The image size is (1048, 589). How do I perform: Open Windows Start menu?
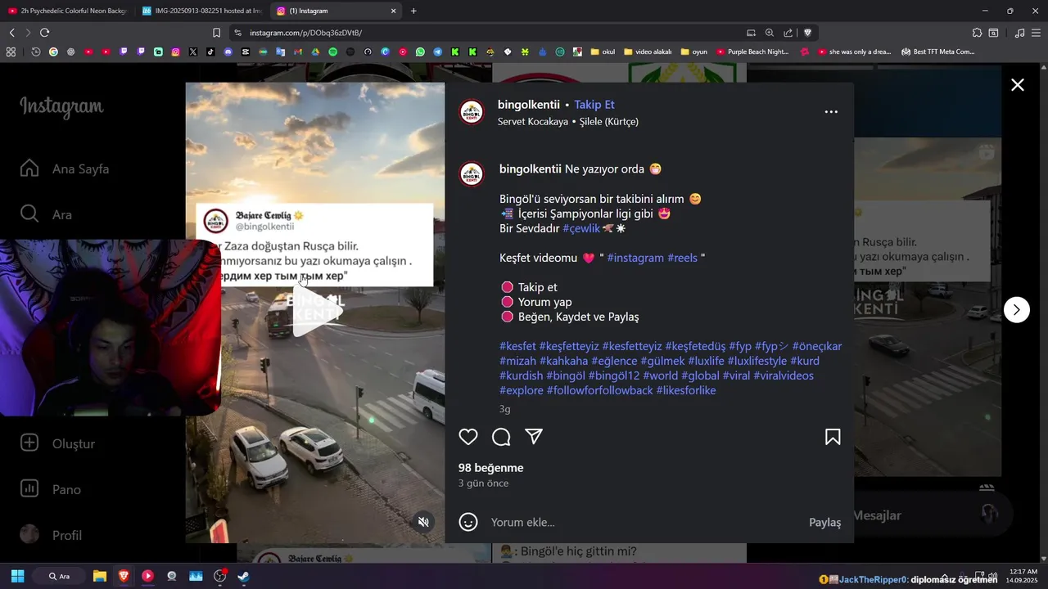[17, 576]
